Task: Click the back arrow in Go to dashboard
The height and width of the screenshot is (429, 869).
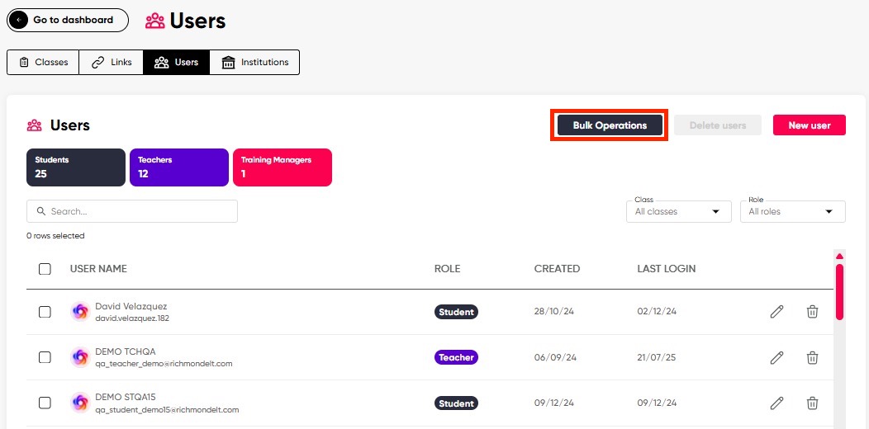Action: click(x=20, y=20)
